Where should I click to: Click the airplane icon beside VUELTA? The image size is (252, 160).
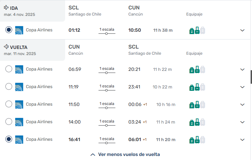pos(6,47)
